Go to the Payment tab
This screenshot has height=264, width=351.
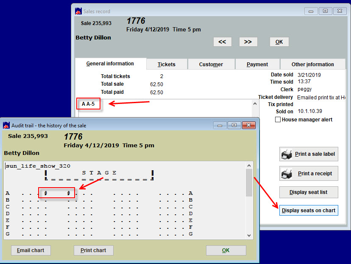click(257, 65)
